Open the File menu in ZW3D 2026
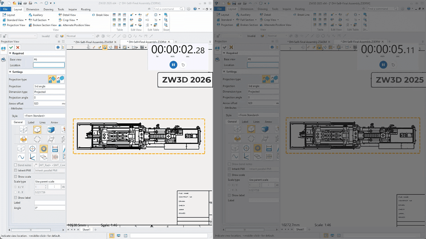The height and width of the screenshot is (239, 426). [5, 9]
